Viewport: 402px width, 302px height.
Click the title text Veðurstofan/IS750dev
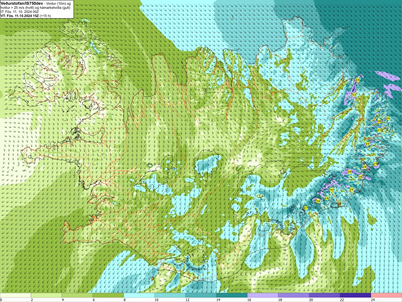click(x=22, y=3)
